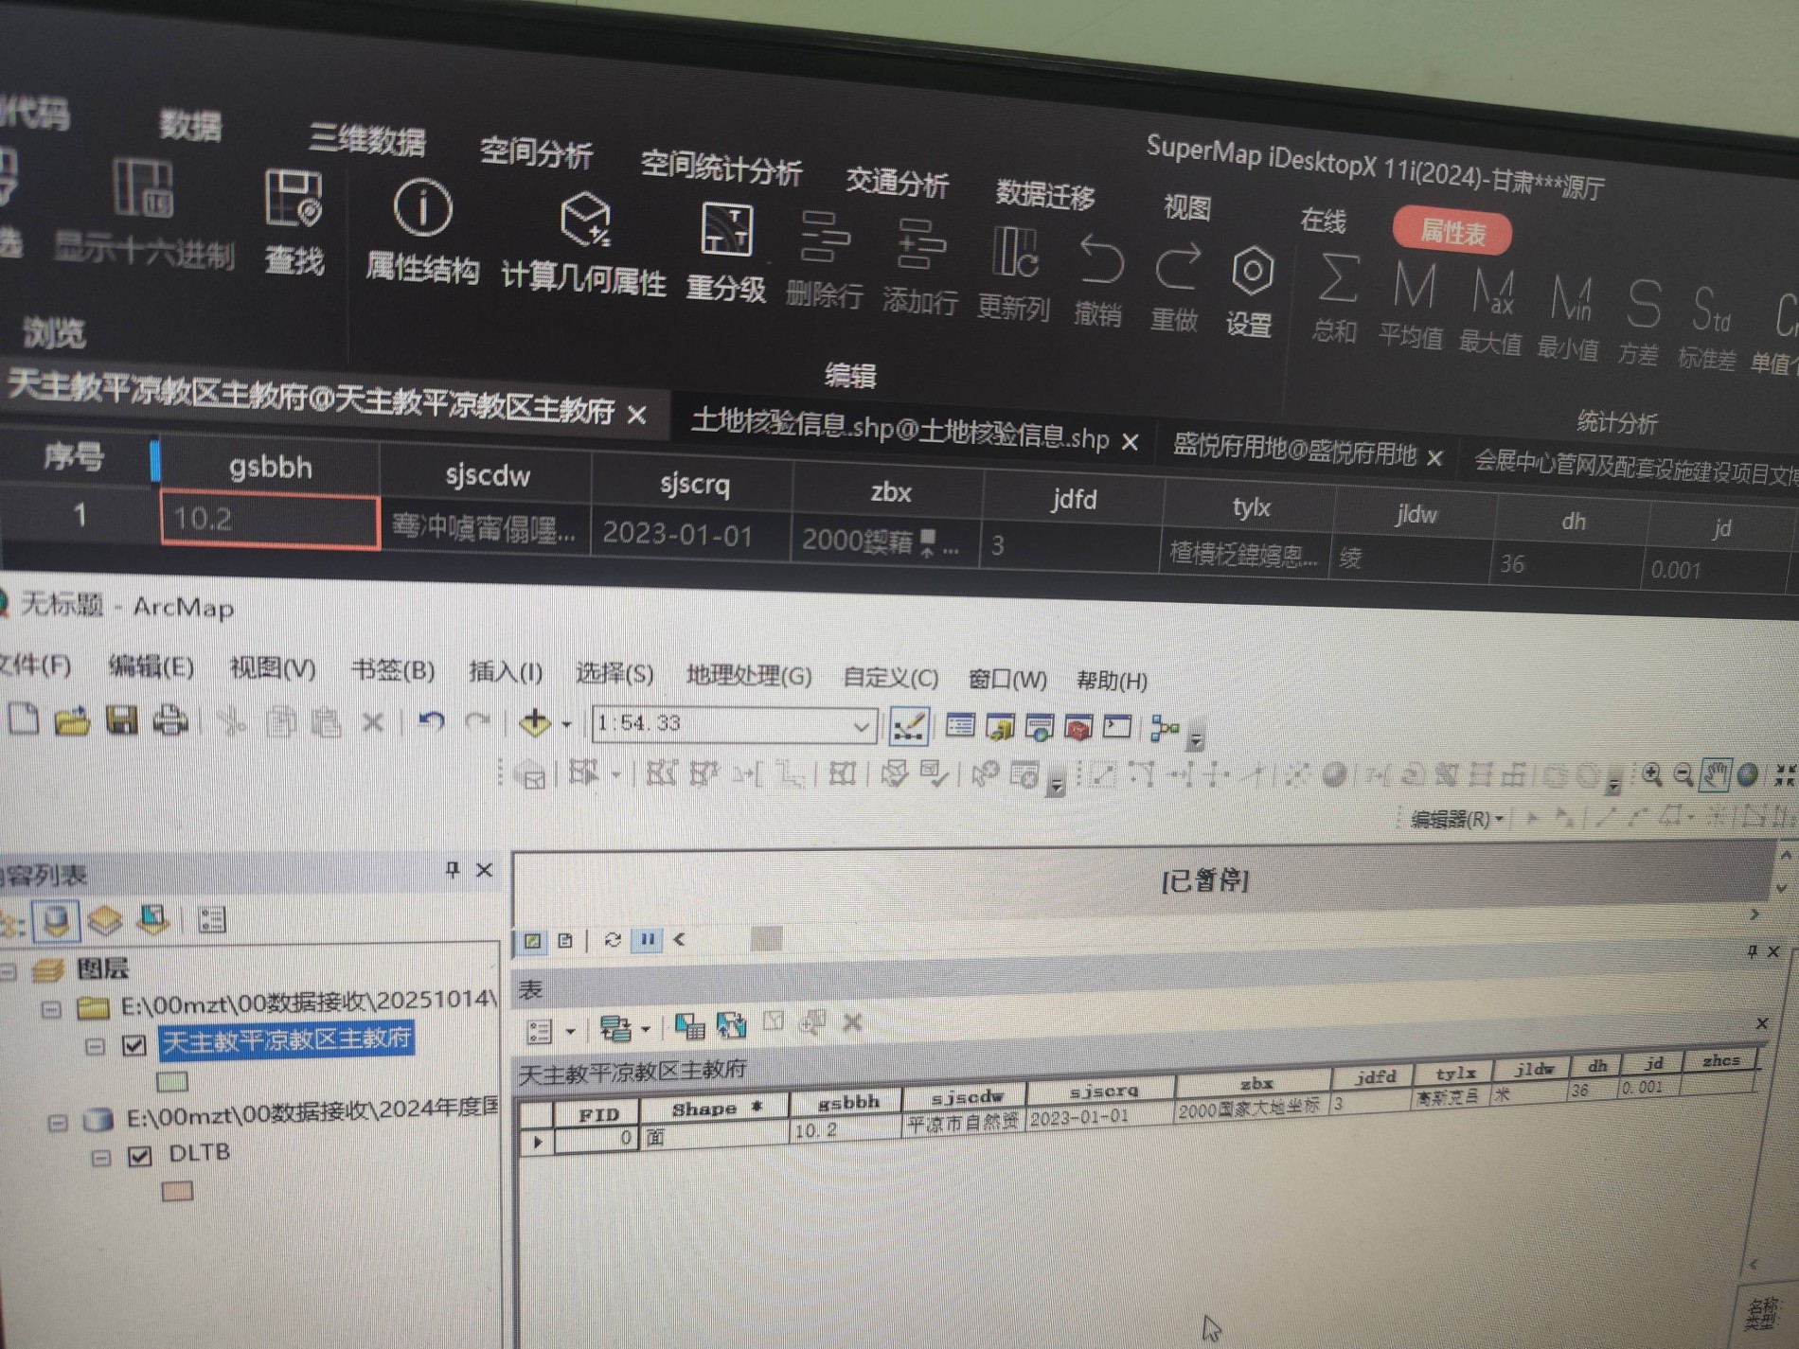Open the map scale dropdown 1:54.33

click(x=860, y=727)
